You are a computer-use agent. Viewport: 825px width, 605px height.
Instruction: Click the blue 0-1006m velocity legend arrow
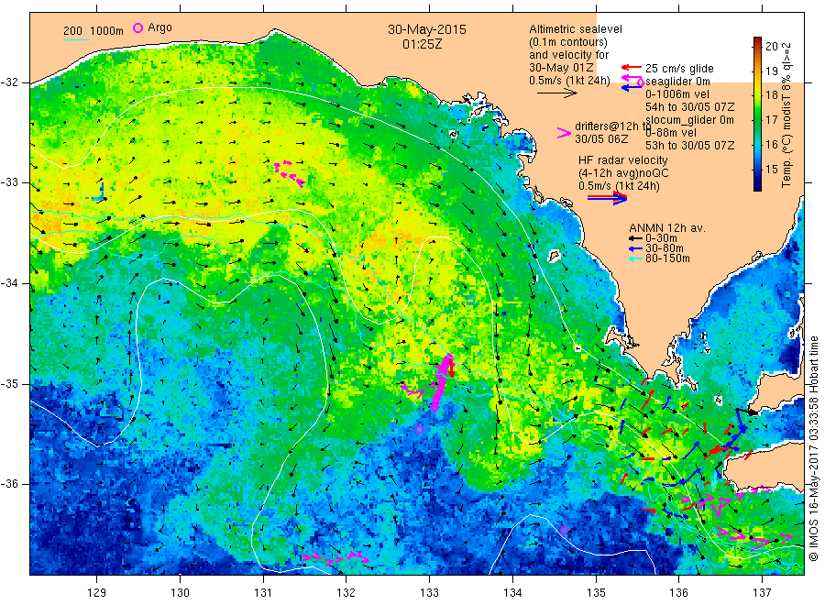point(632,87)
